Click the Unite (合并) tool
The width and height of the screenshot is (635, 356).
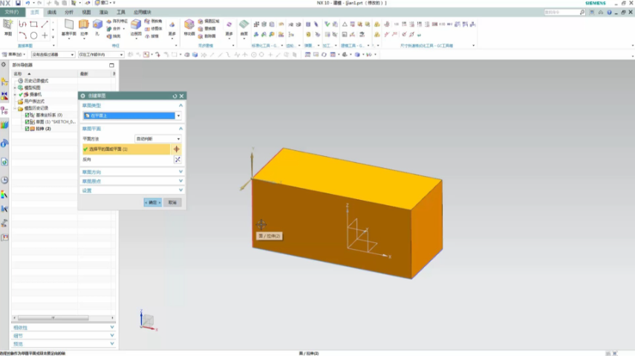click(115, 29)
